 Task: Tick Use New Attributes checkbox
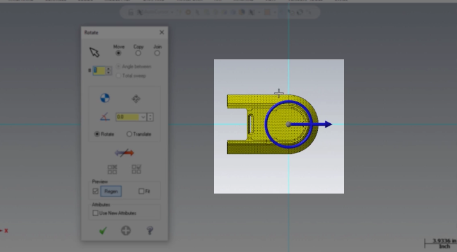tap(95, 213)
